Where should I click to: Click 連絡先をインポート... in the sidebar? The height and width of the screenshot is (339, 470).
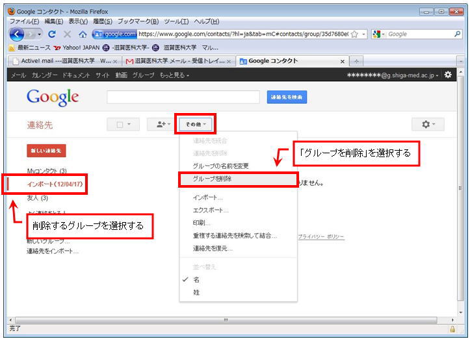(53, 251)
